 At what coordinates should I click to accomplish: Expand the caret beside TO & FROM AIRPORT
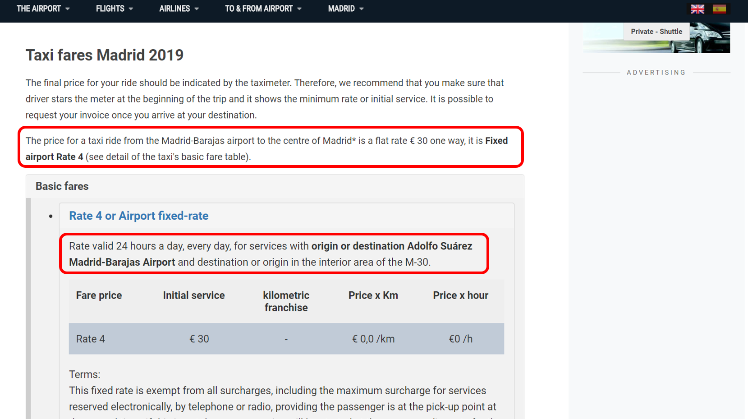[300, 9]
